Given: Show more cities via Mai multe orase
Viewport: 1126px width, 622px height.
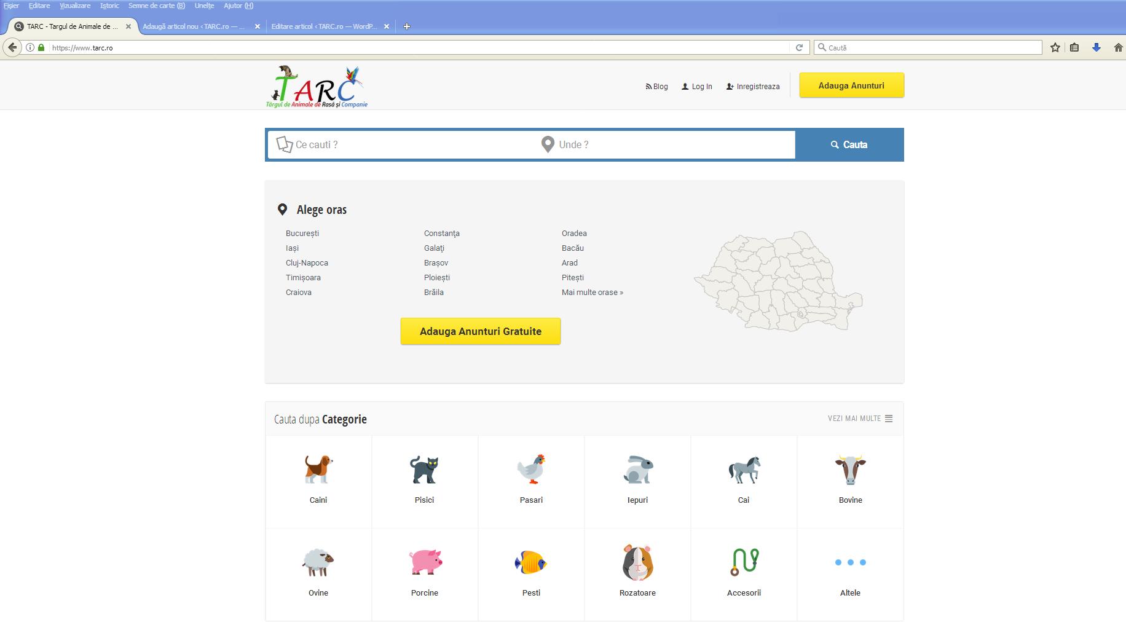Looking at the screenshot, I should (x=592, y=293).
